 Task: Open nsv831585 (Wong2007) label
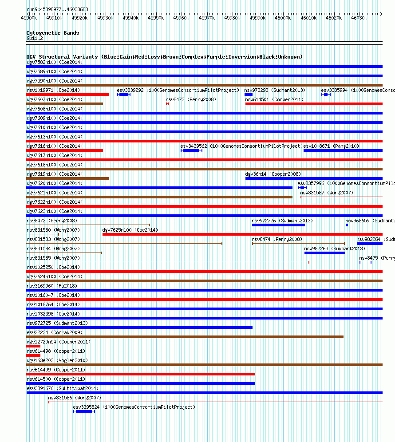pos(53,258)
